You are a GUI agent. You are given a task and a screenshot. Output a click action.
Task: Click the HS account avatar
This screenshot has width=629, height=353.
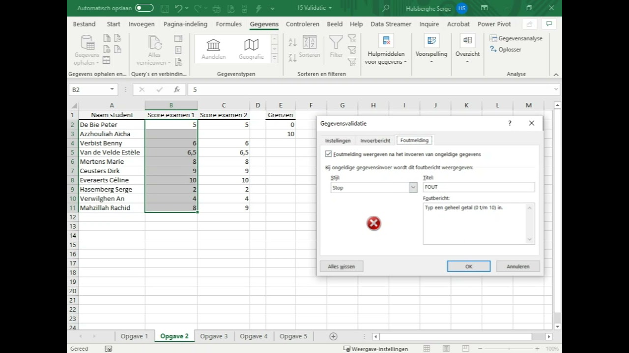point(462,8)
